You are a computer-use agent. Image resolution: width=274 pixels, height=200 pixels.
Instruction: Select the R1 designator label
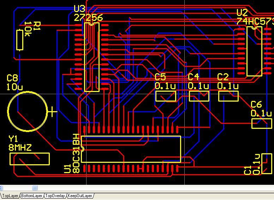37,25
